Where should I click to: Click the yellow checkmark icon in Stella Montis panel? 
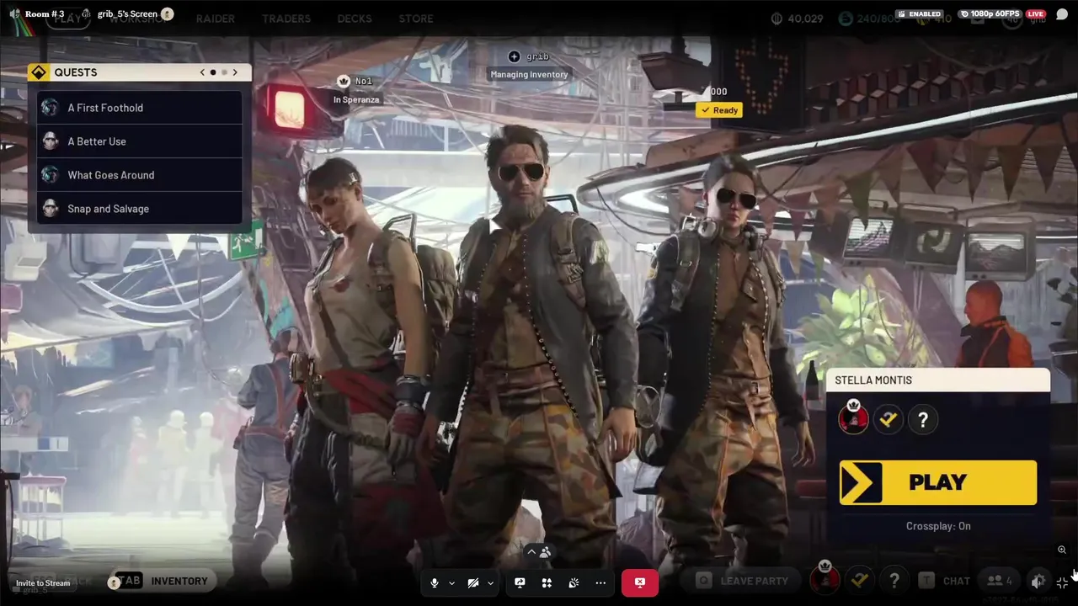(x=888, y=419)
